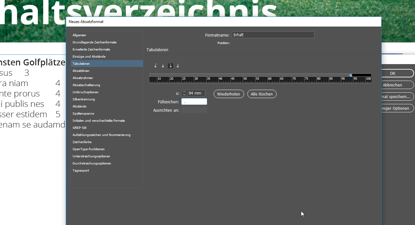Open the Absatzlinien category
This screenshot has width=415, height=225.
click(107, 71)
